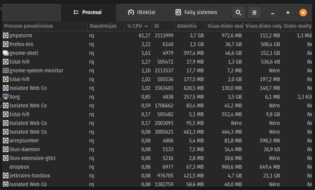Viewport: 315px width, 190px height.
Task: Click the phpstorm process icon
Action: click(x=6, y=35)
